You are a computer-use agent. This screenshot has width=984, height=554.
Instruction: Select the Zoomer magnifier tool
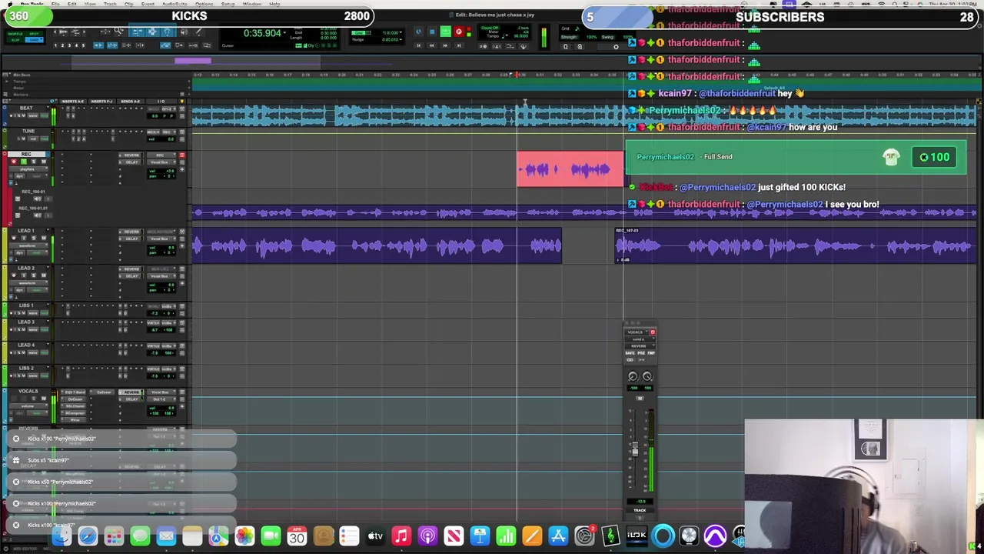coord(118,32)
